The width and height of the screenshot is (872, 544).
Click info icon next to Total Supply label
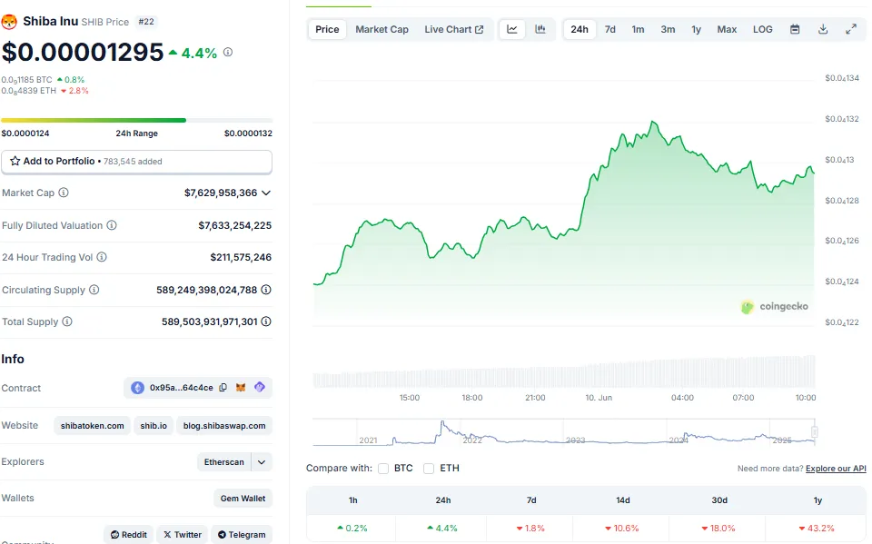67,321
